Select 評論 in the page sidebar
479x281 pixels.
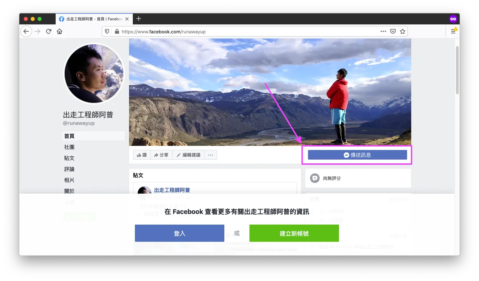(x=69, y=169)
